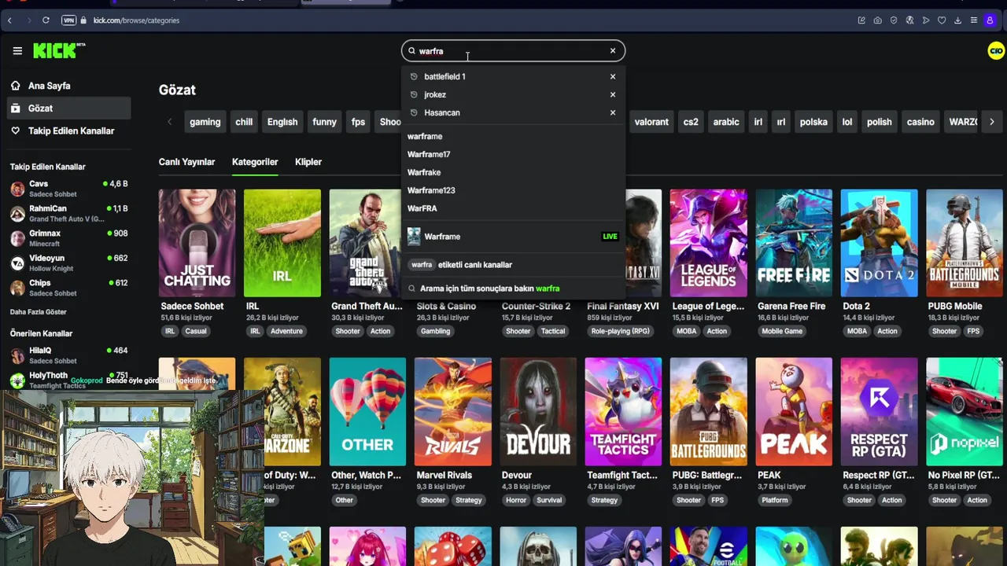1007x566 pixels.
Task: Click the KICK logo
Action: 59,51
